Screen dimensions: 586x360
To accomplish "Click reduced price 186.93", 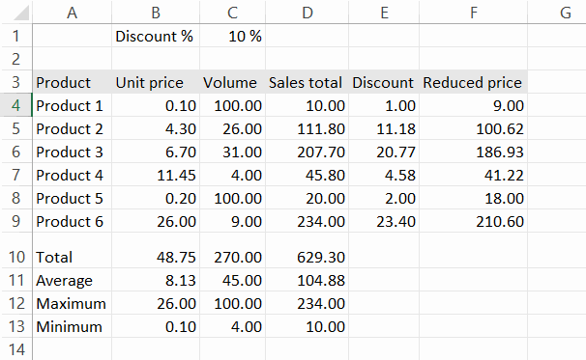I will [473, 152].
